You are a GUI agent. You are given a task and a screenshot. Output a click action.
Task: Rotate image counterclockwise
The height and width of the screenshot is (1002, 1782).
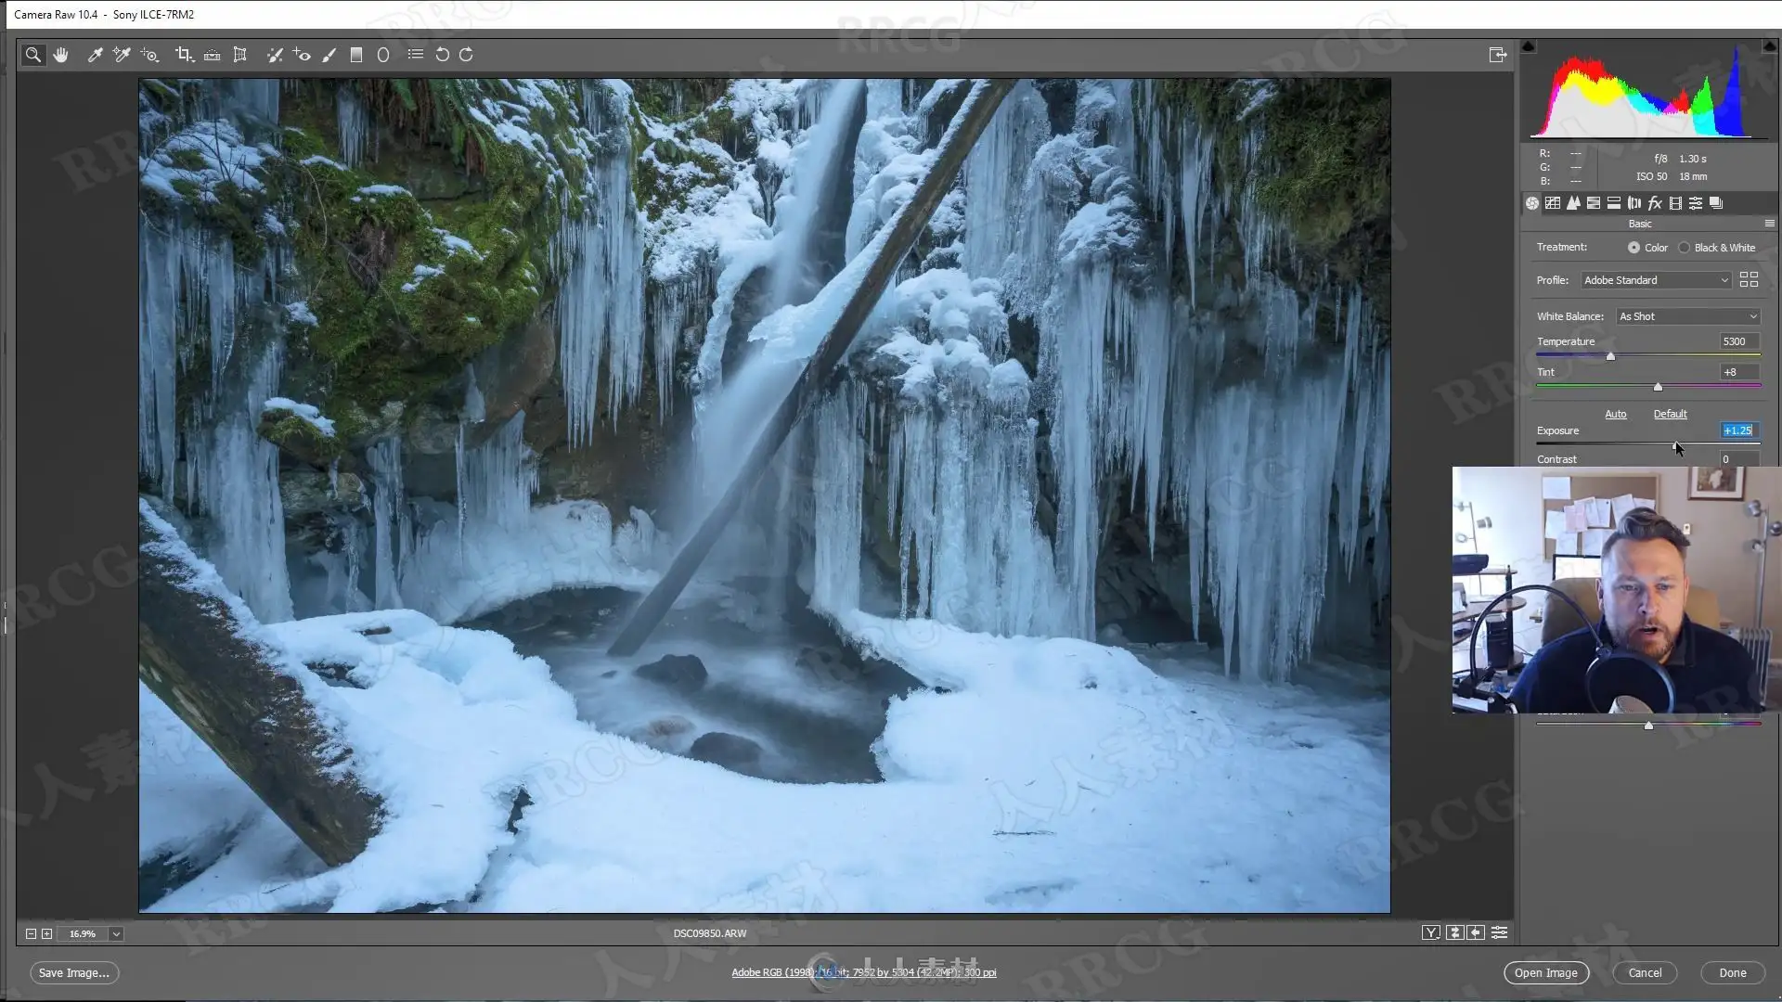(443, 55)
